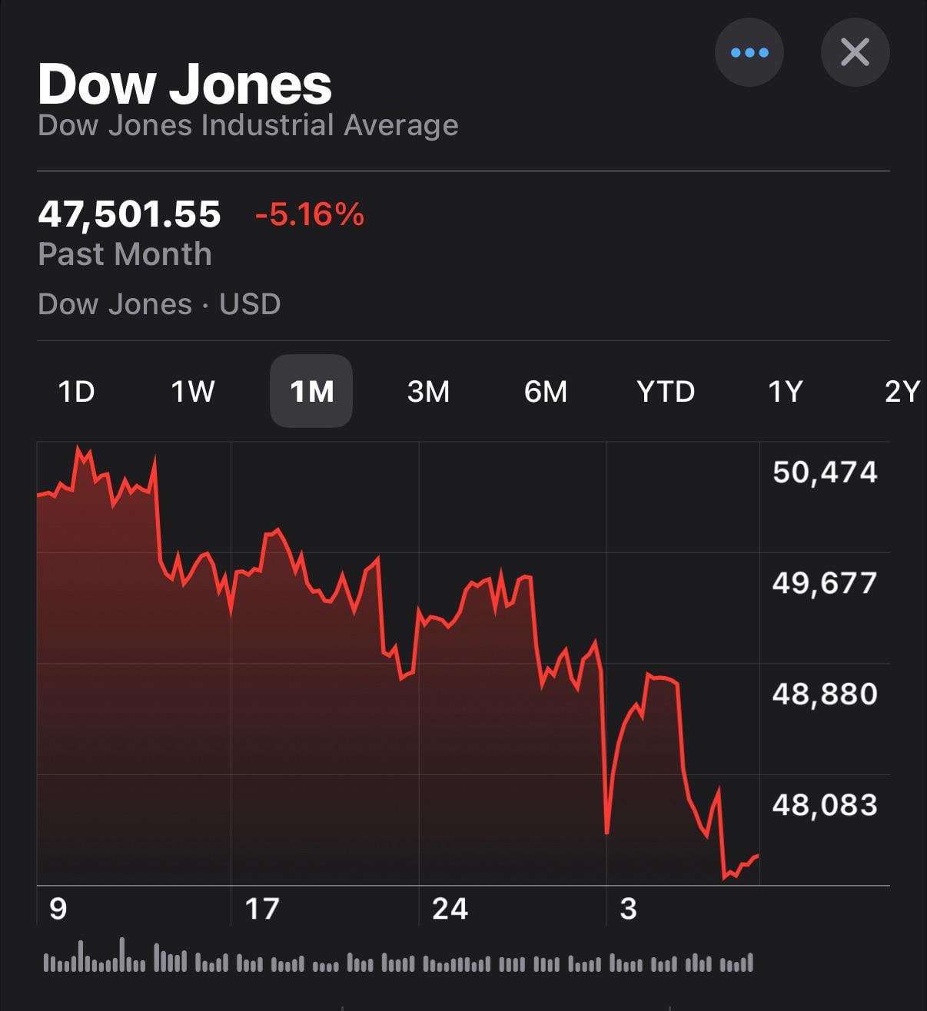Tap chart at the 9 date marker
927x1011 pixels.
(x=58, y=909)
